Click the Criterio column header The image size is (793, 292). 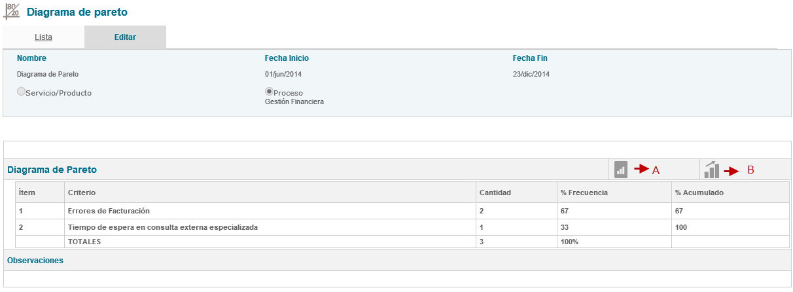point(81,192)
